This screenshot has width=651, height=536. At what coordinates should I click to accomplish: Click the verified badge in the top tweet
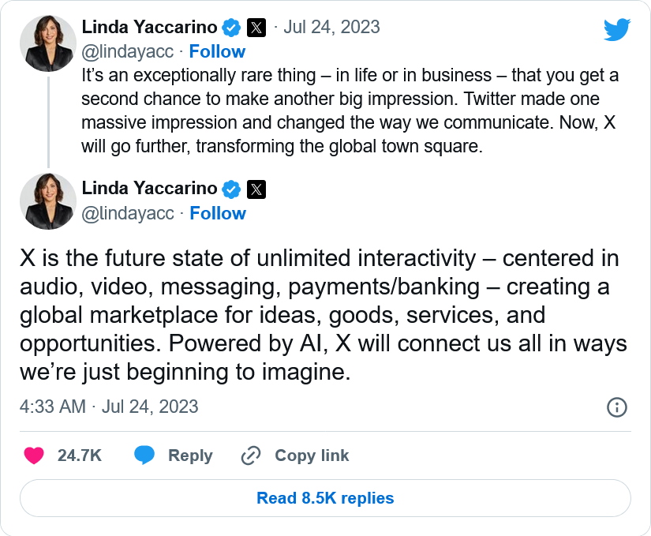(x=231, y=27)
